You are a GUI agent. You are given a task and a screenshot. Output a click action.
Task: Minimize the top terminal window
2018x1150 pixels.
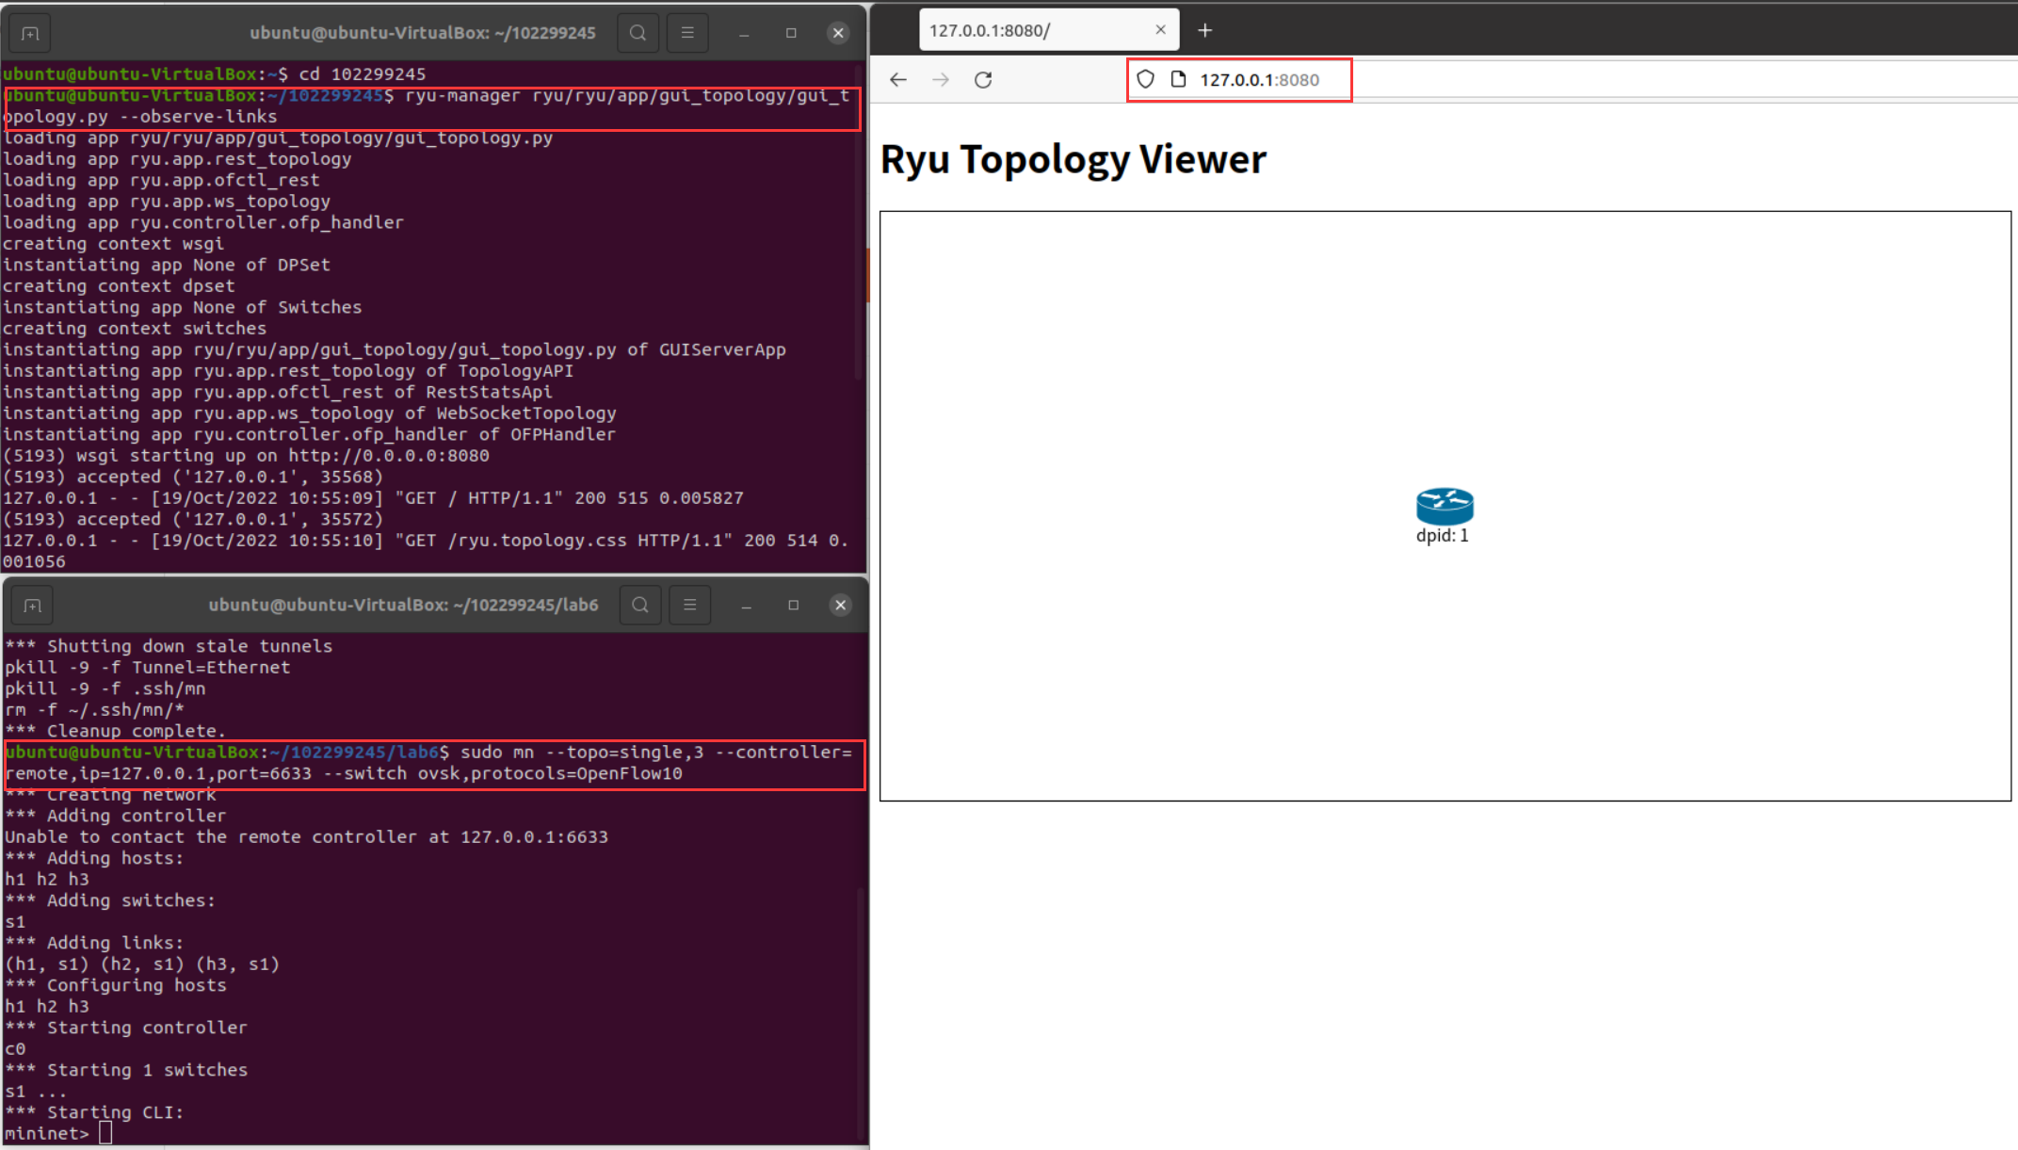coord(744,33)
